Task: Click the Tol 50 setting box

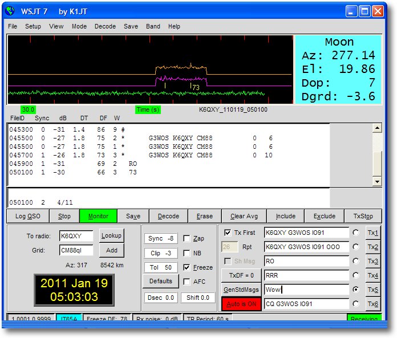Action: click(161, 267)
